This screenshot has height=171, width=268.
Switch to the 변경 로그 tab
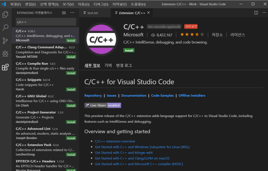[124, 65]
